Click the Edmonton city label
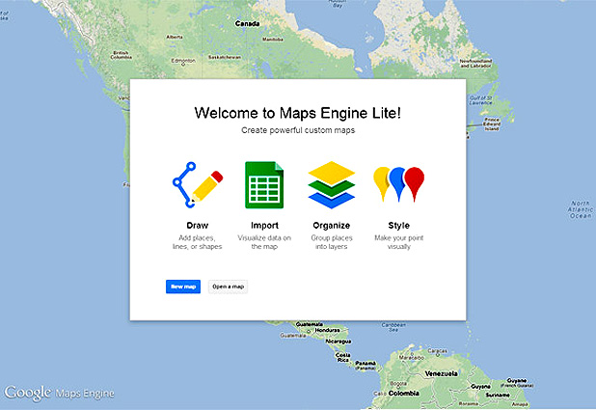Viewport: 596px width, 410px height. 183,61
